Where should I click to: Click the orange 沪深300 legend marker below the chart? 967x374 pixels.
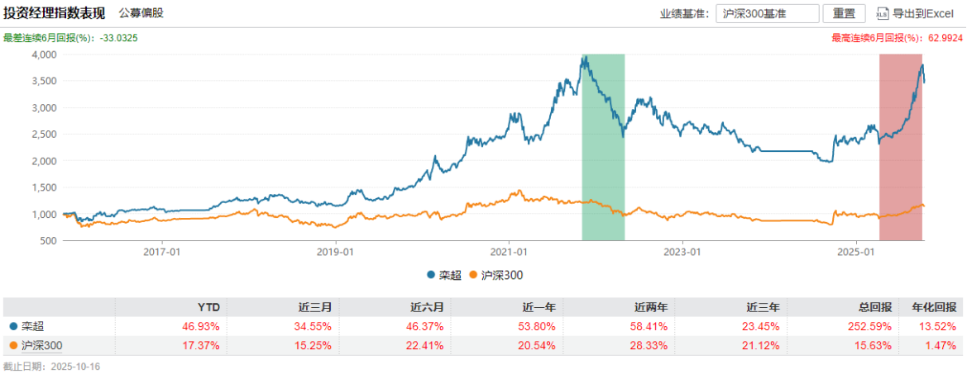pos(473,275)
